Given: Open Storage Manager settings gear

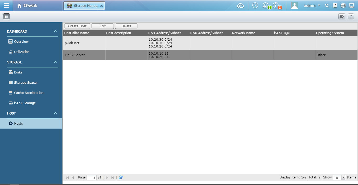Looking at the screenshot, I should point(341,17).
